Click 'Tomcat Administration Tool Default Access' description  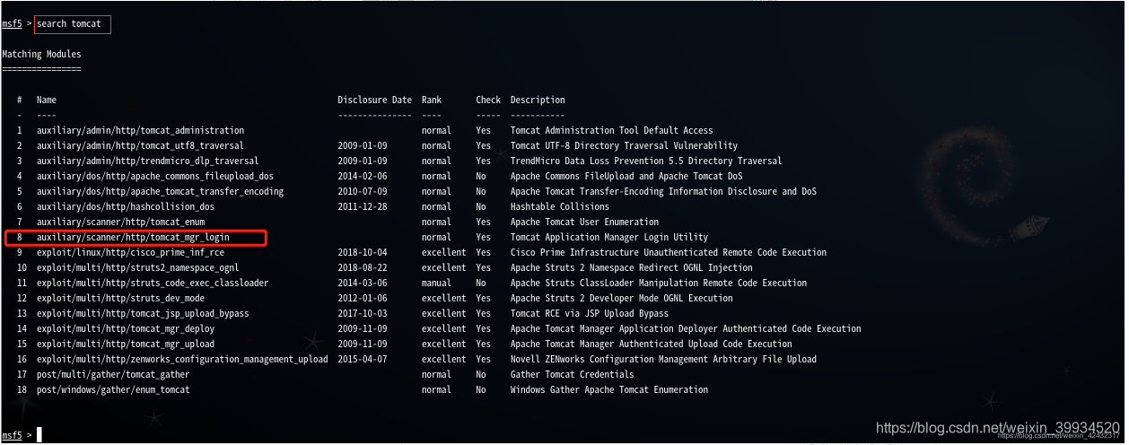point(612,130)
